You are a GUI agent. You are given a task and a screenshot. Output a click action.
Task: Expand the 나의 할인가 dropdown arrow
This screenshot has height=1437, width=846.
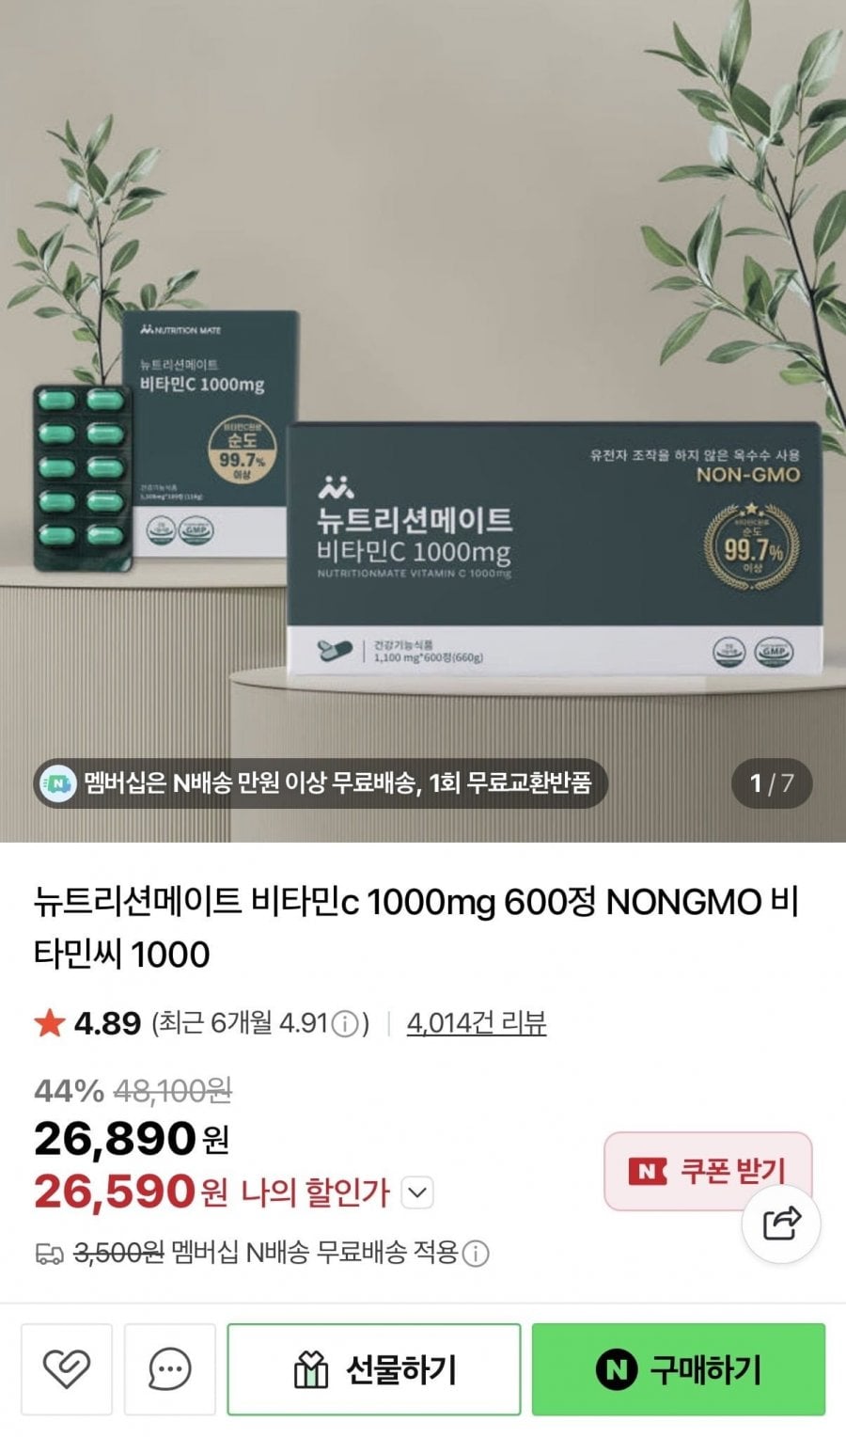point(416,1193)
